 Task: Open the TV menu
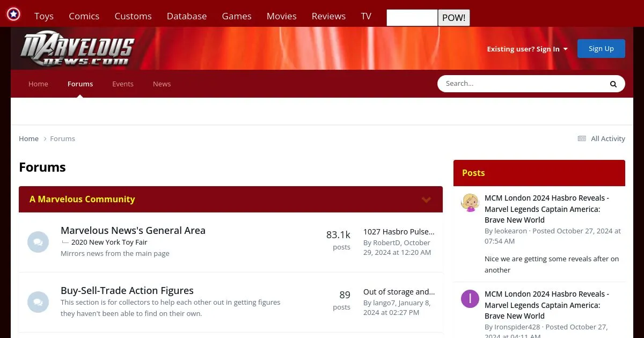tap(366, 16)
